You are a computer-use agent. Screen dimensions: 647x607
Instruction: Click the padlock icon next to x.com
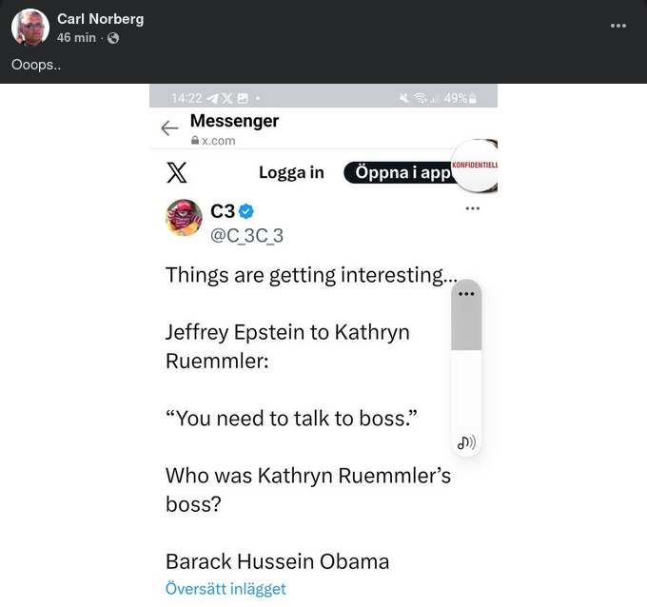pyautogui.click(x=195, y=141)
